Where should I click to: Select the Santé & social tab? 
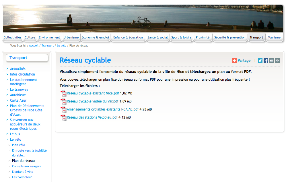point(157,37)
